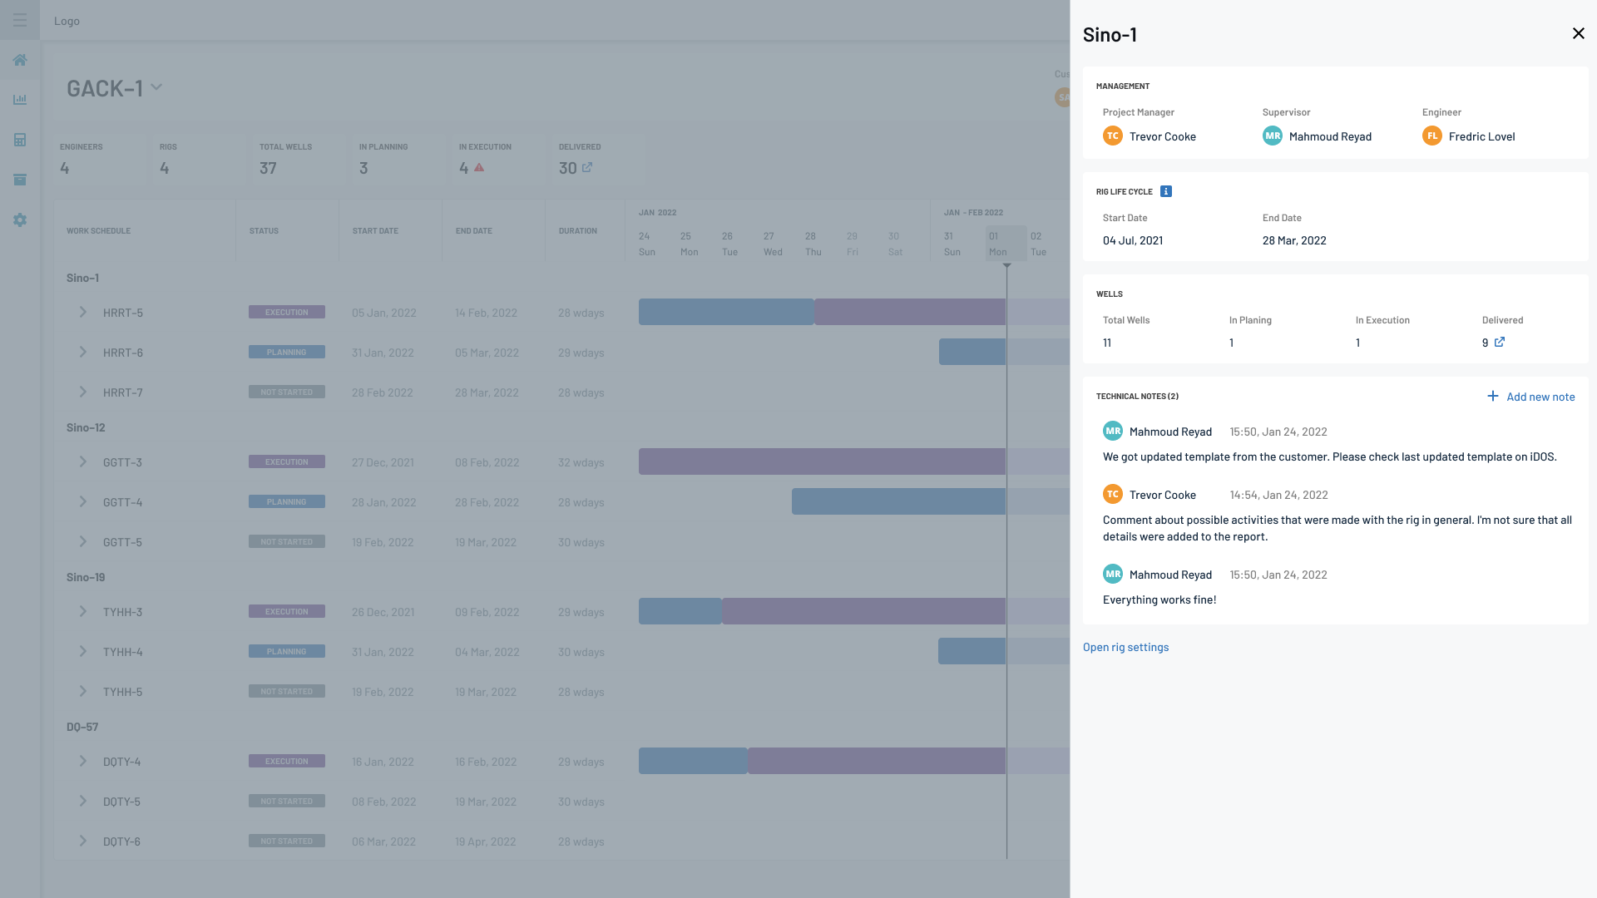Click the DQTY-4 purple Gantt segment

coord(877,761)
